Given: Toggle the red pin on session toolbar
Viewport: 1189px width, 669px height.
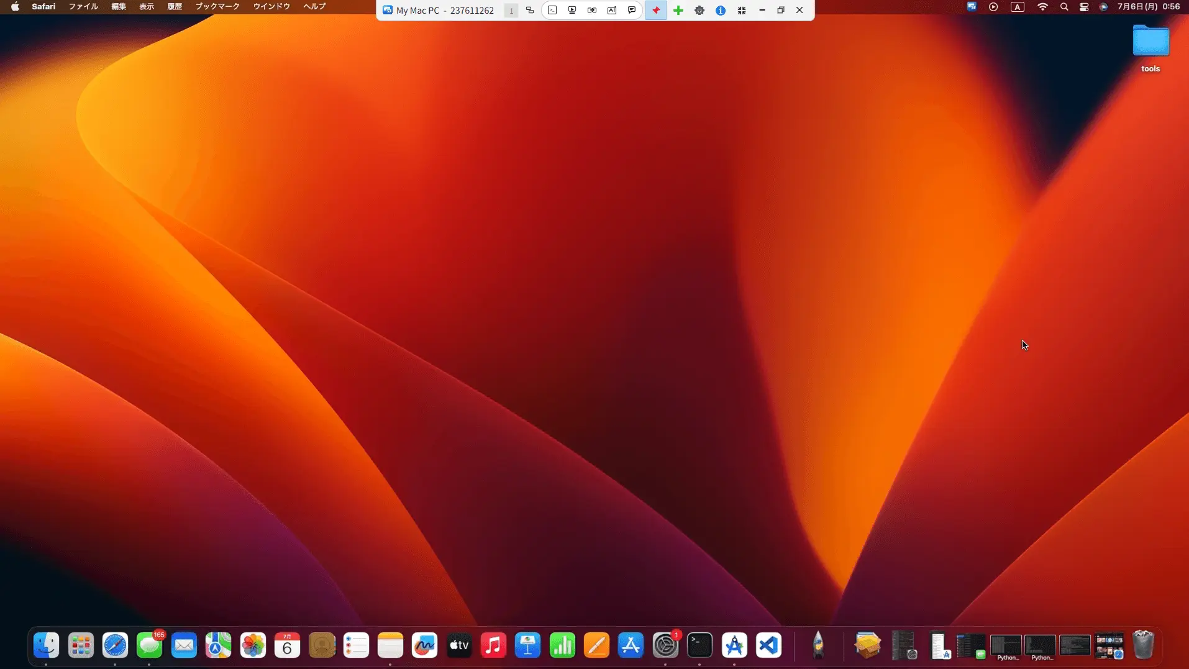Looking at the screenshot, I should point(656,11).
